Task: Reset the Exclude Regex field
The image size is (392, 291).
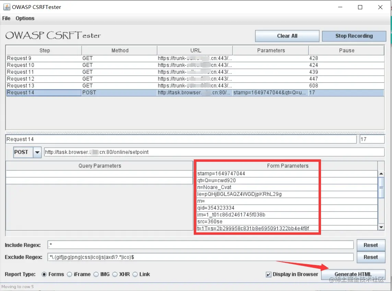Action: coord(371,257)
